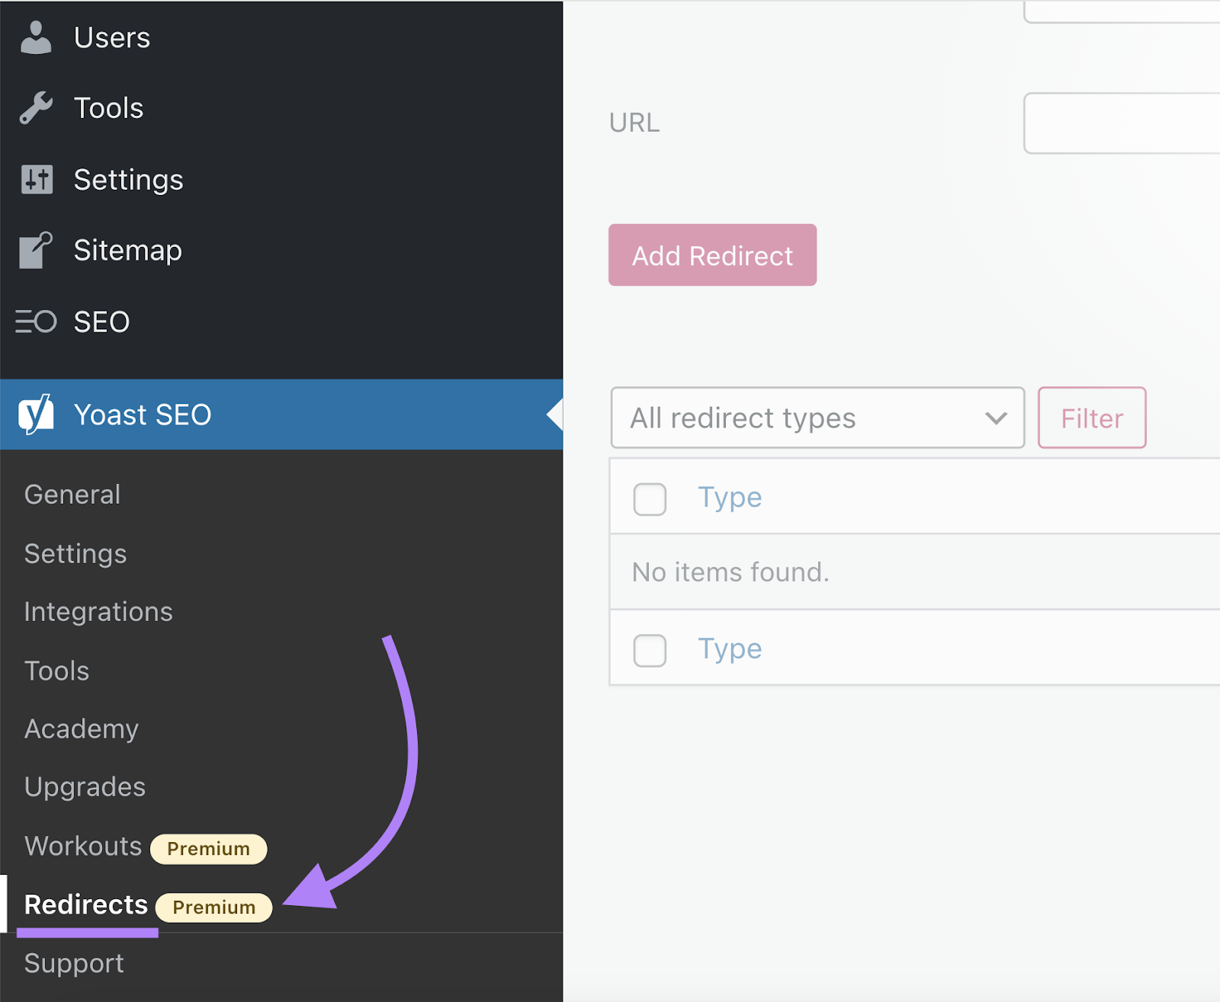1220x1002 pixels.
Task: Click into the URL input field
Action: click(x=1121, y=123)
